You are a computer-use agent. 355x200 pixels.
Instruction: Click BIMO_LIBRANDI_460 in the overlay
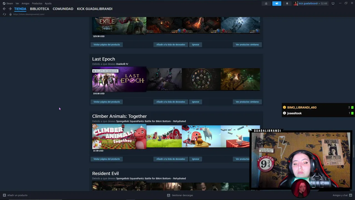tap(302, 107)
